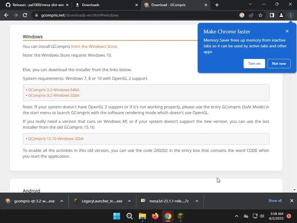
Task: Open mesa3d-23.1.1 7z download
Action: 165,201
